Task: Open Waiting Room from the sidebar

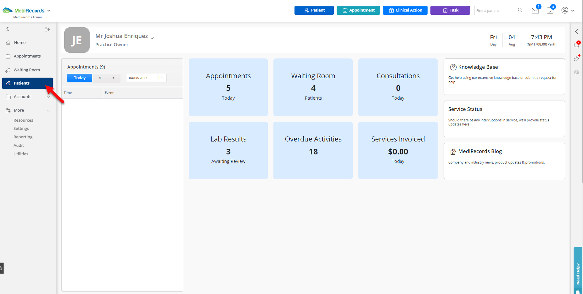Action: tap(28, 70)
